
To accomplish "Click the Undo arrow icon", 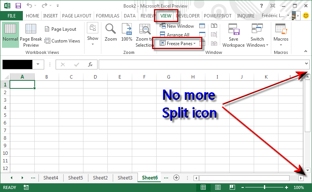I will (29, 6).
